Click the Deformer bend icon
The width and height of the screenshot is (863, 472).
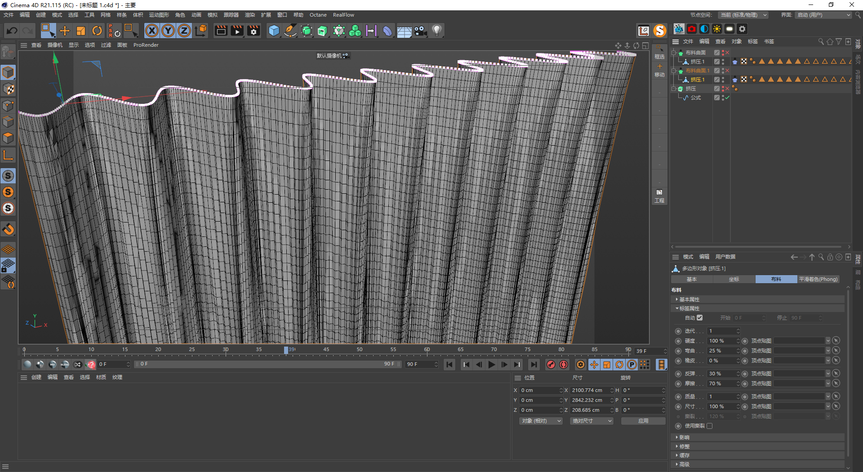pyautogui.click(x=387, y=31)
